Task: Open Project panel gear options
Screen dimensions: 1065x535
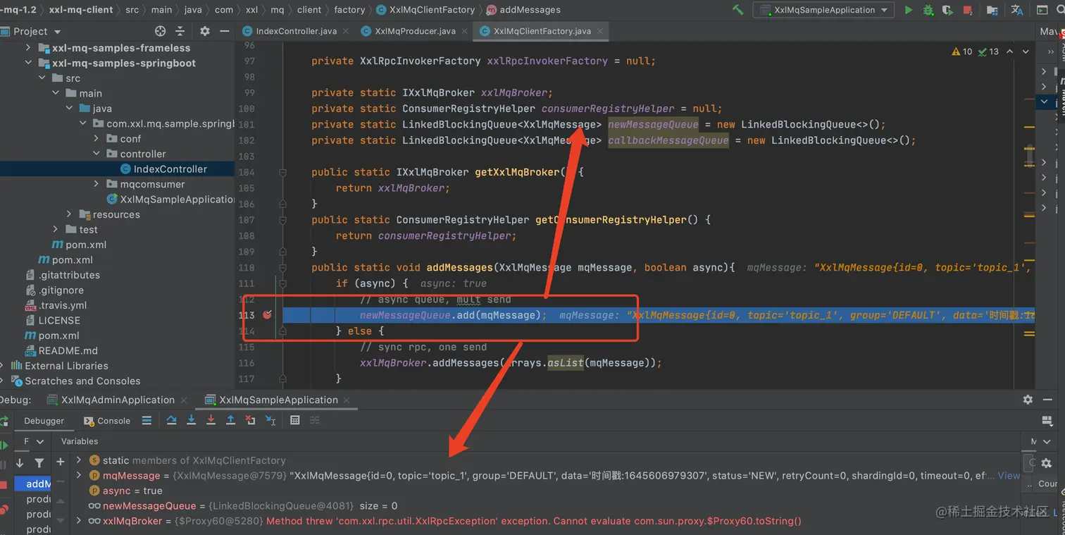Action: pos(205,31)
